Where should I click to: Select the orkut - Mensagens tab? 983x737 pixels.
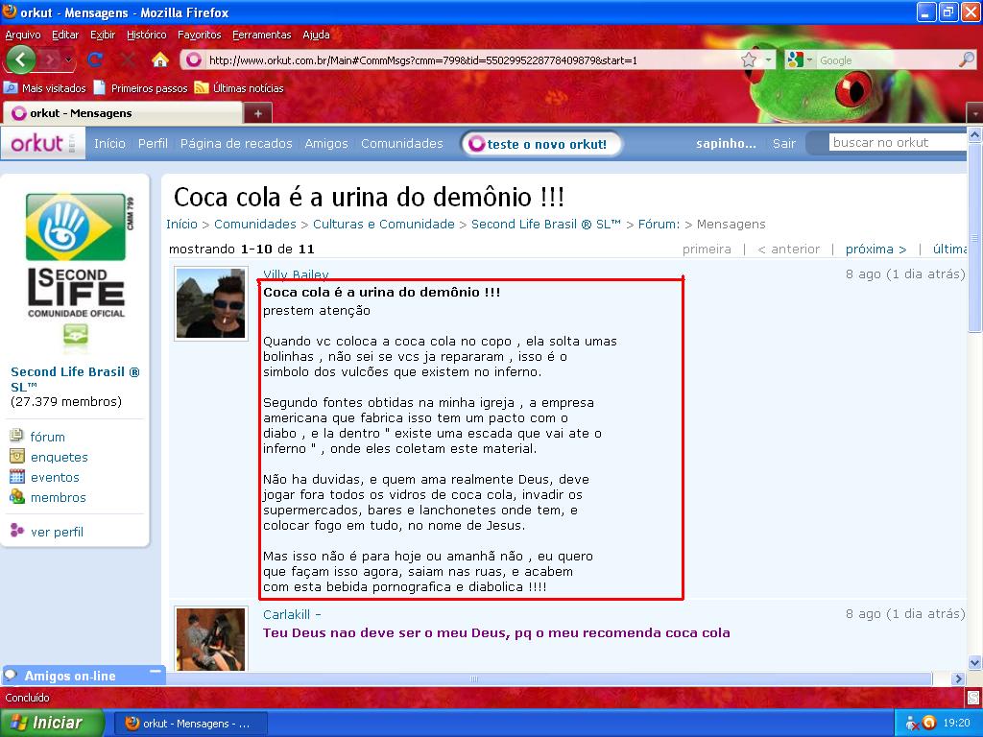click(123, 113)
